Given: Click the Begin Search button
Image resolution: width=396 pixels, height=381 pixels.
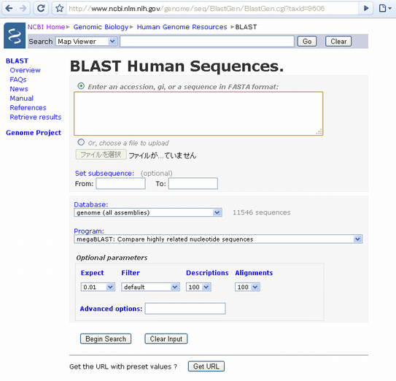Looking at the screenshot, I should tap(106, 339).
